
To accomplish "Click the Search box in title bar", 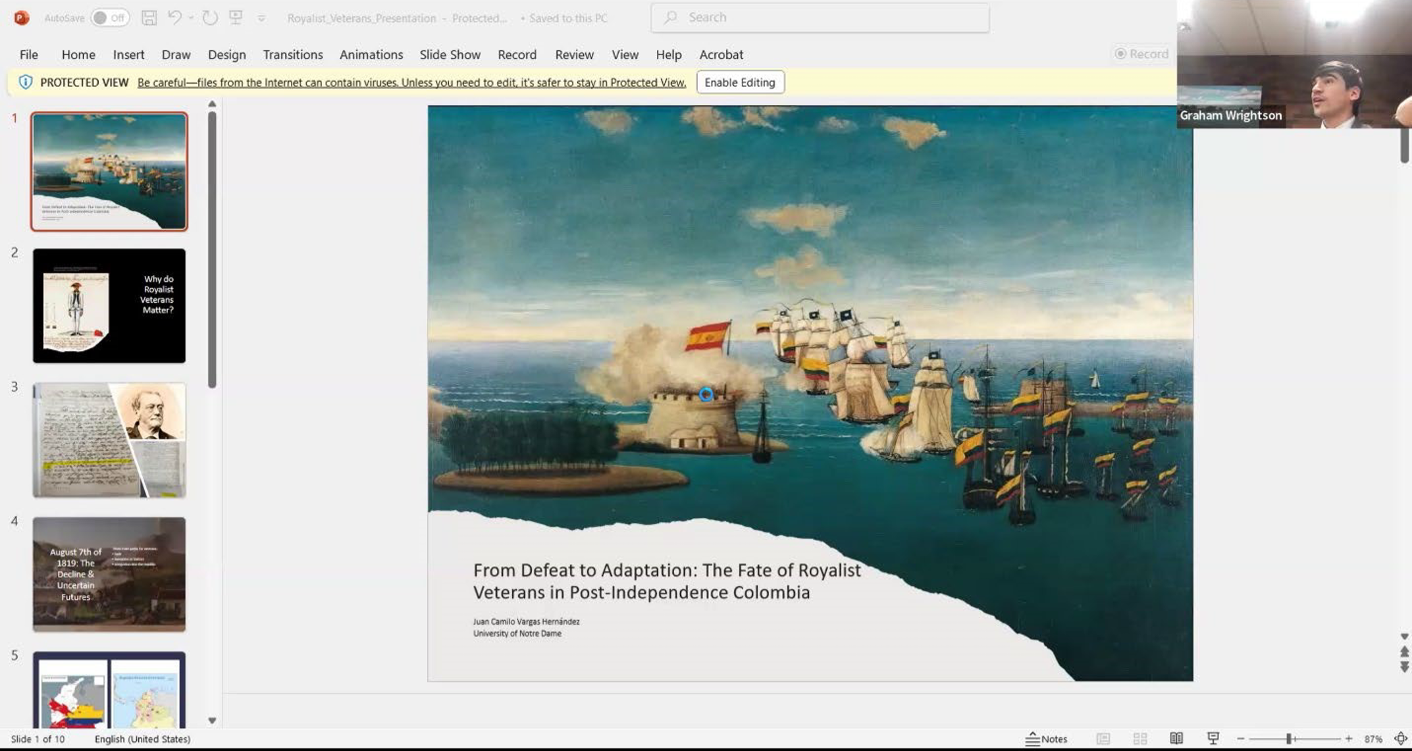I will (x=820, y=18).
